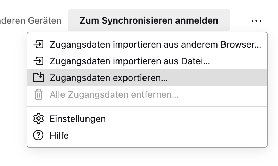Click the separator line above Einstellungen
This screenshot has height=166, width=278.
tap(147, 106)
